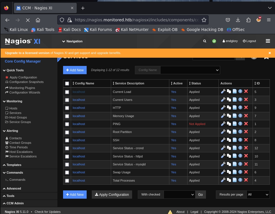Image resolution: width=275 pixels, height=214 pixels.
Task: Open the hamburger menu in Nagios header
Action: coord(268,41)
